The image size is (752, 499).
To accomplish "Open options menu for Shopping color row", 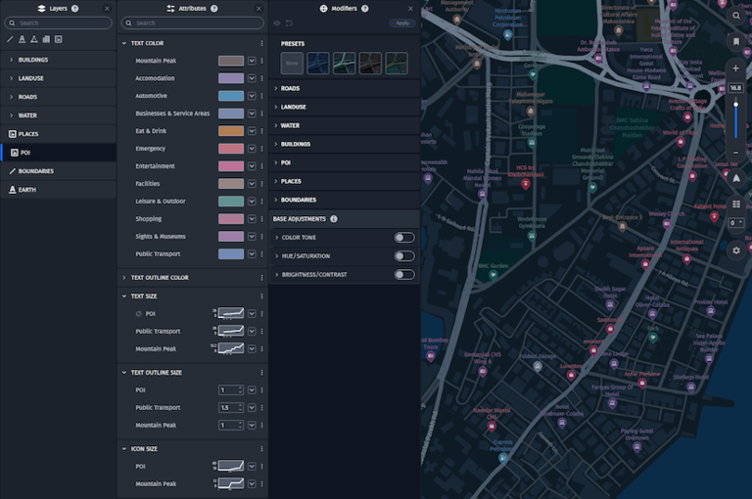I will coord(261,219).
